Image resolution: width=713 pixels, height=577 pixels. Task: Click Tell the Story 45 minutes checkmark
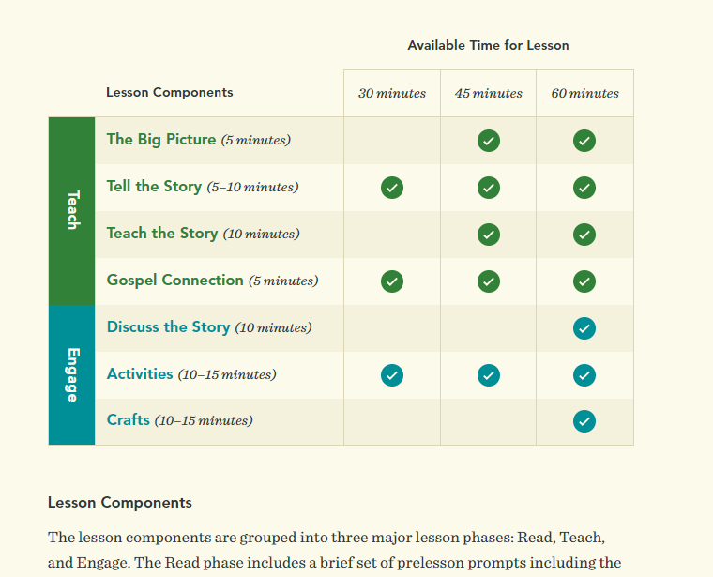489,188
